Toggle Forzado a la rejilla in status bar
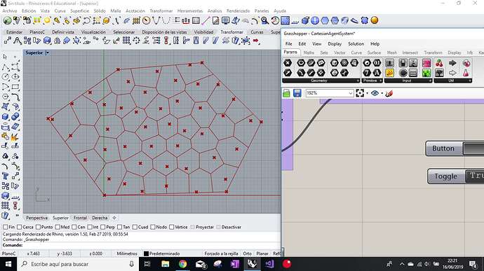The width and height of the screenshot is (484, 271). coord(221,253)
